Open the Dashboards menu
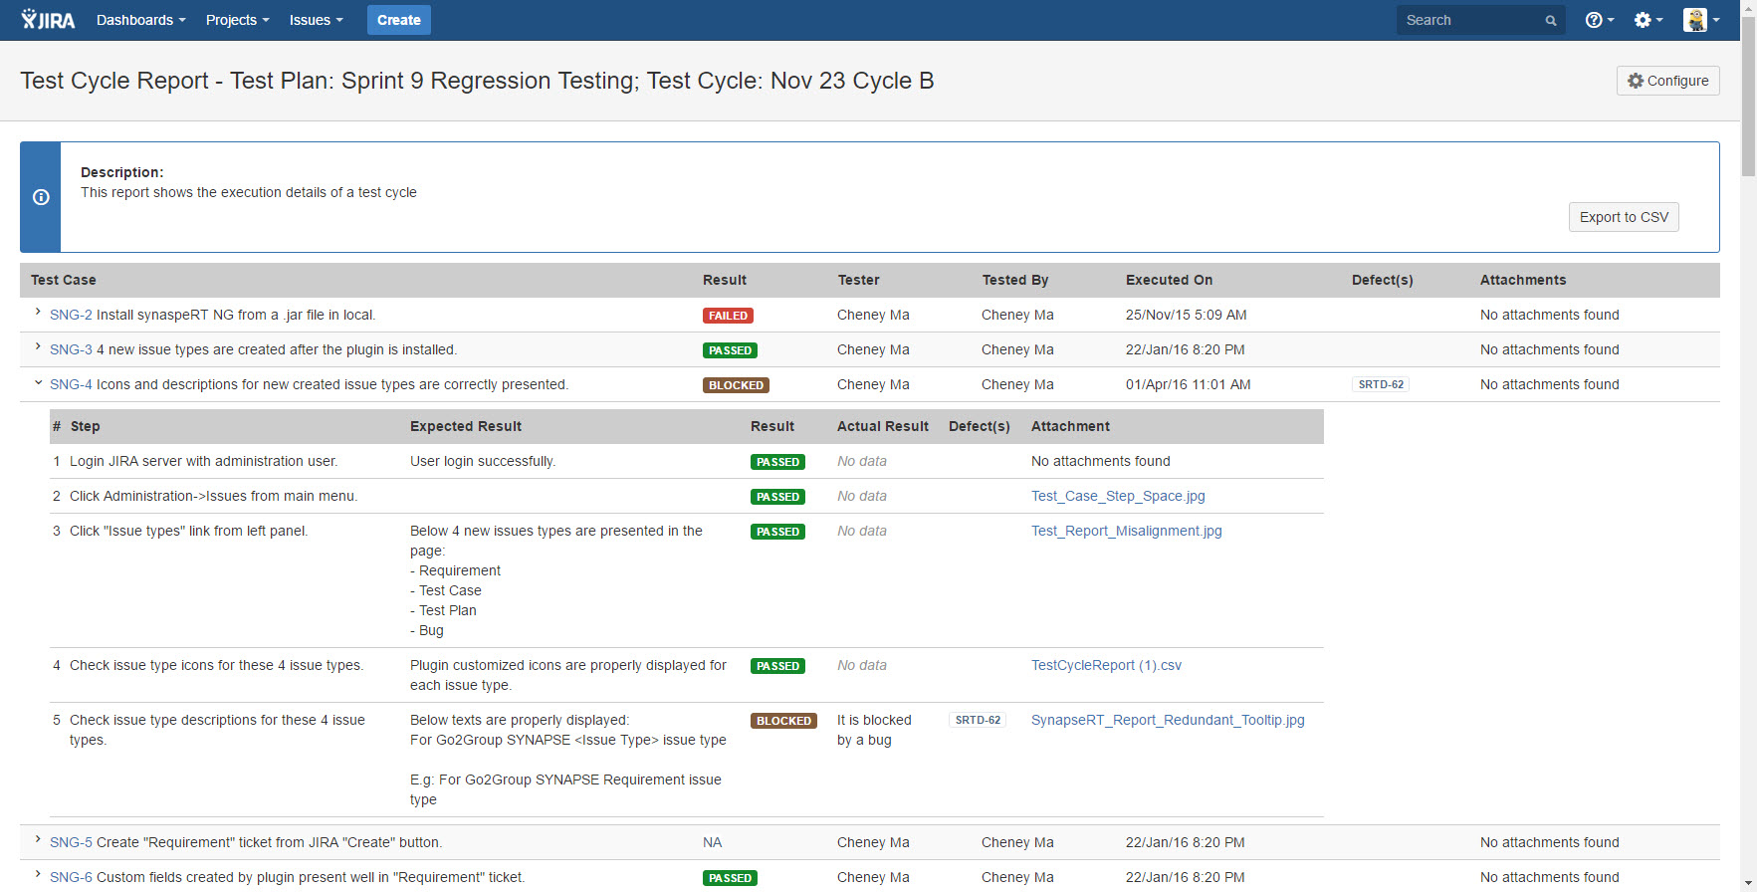Screen dimensions: 1757x892 point(140,20)
